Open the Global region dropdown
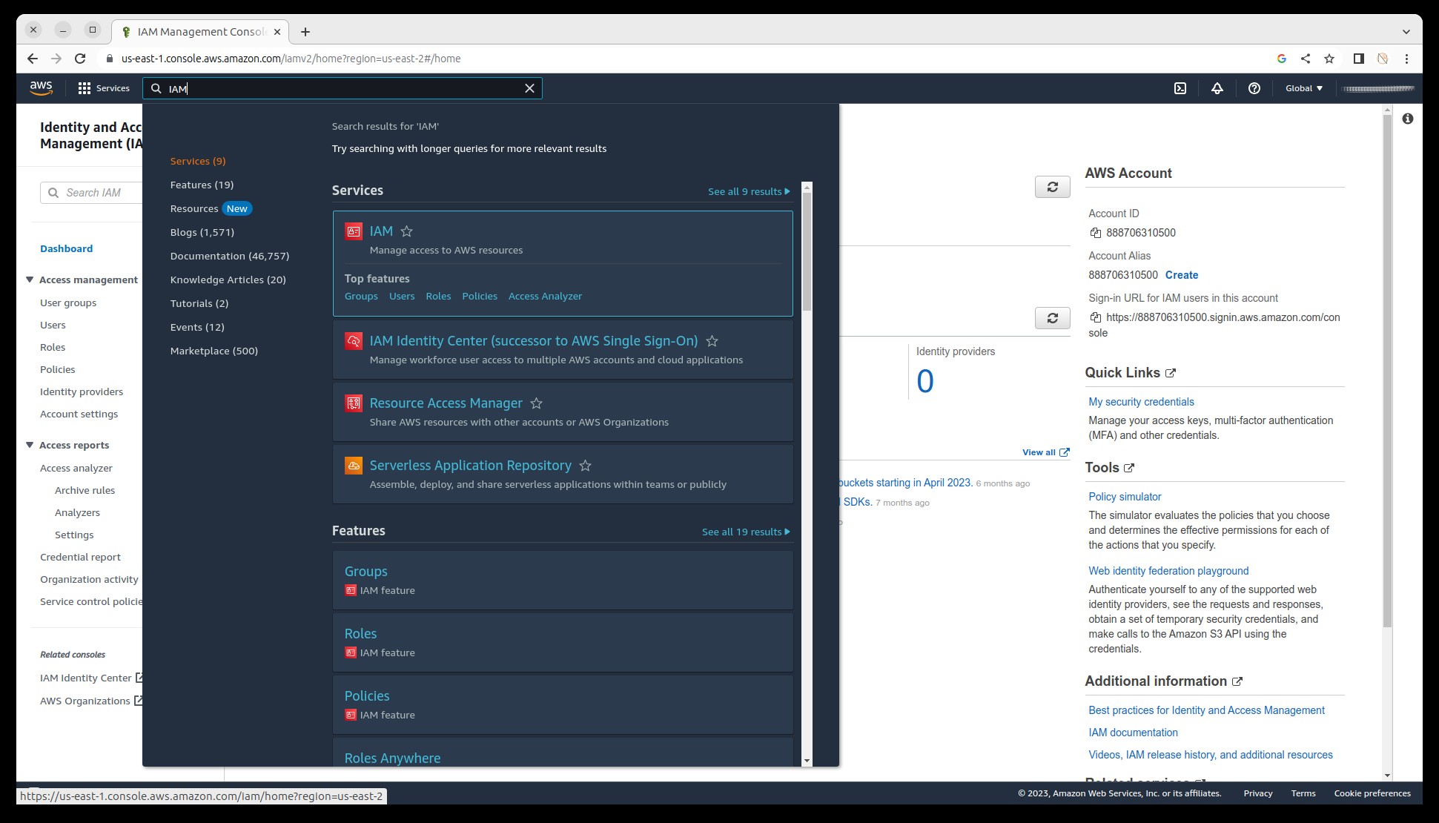 (1304, 88)
